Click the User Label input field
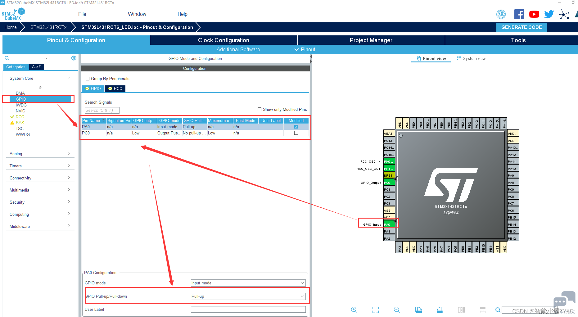The height and width of the screenshot is (317, 578). click(x=248, y=309)
